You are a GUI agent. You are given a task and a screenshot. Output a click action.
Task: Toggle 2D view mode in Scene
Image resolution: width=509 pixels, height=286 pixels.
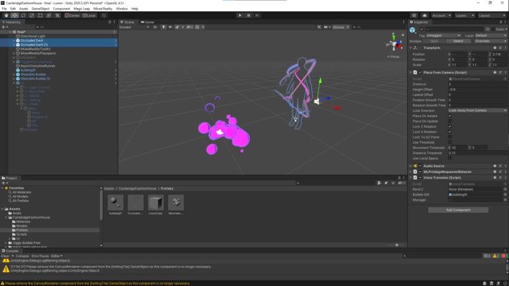pos(155,27)
